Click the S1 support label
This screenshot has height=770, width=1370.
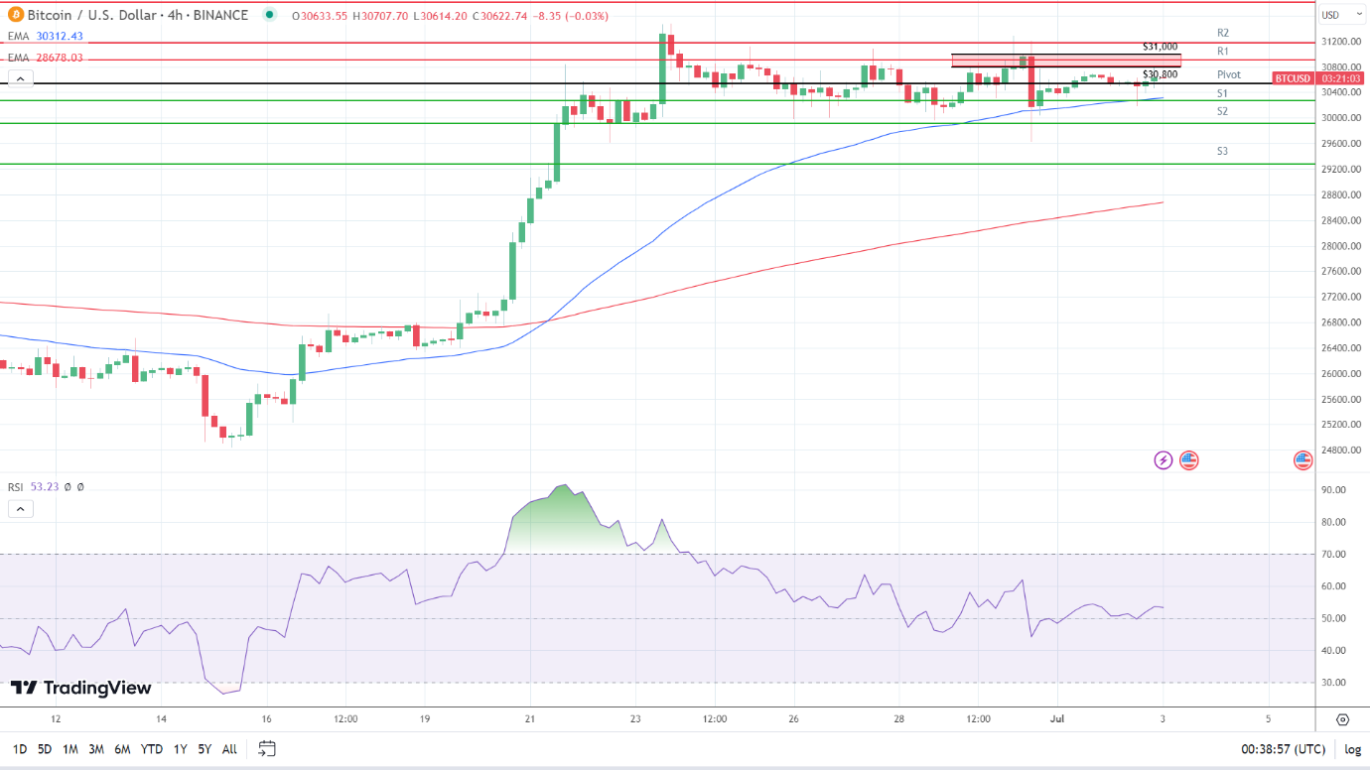click(1223, 93)
